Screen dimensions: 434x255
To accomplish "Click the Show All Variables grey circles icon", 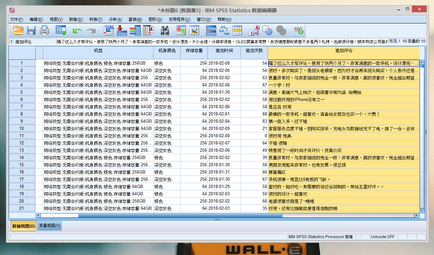I will coord(281,31).
